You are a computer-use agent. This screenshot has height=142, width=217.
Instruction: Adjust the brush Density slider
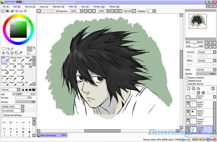point(25,102)
